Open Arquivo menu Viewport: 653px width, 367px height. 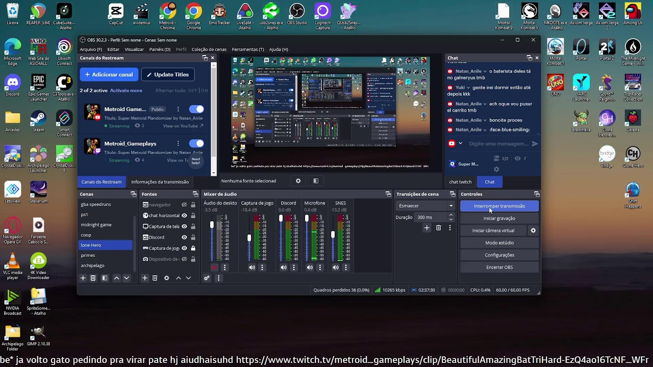91,49
